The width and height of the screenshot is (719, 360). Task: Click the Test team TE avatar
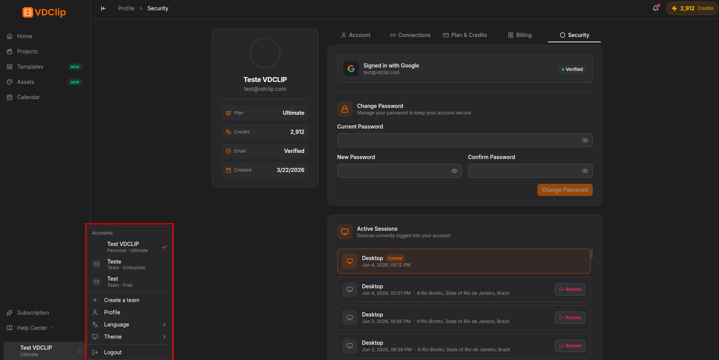pos(97,282)
